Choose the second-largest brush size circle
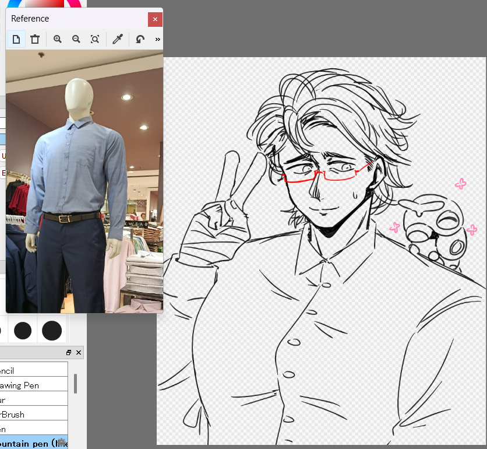The image size is (487, 449). 23,331
